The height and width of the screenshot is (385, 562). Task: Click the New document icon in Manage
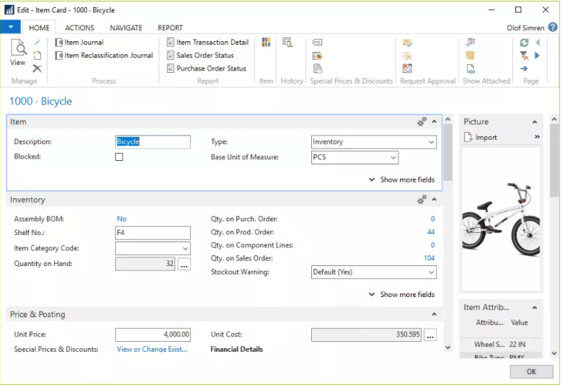[37, 56]
